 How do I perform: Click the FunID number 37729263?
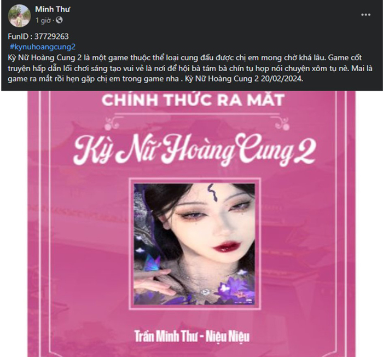coord(51,37)
